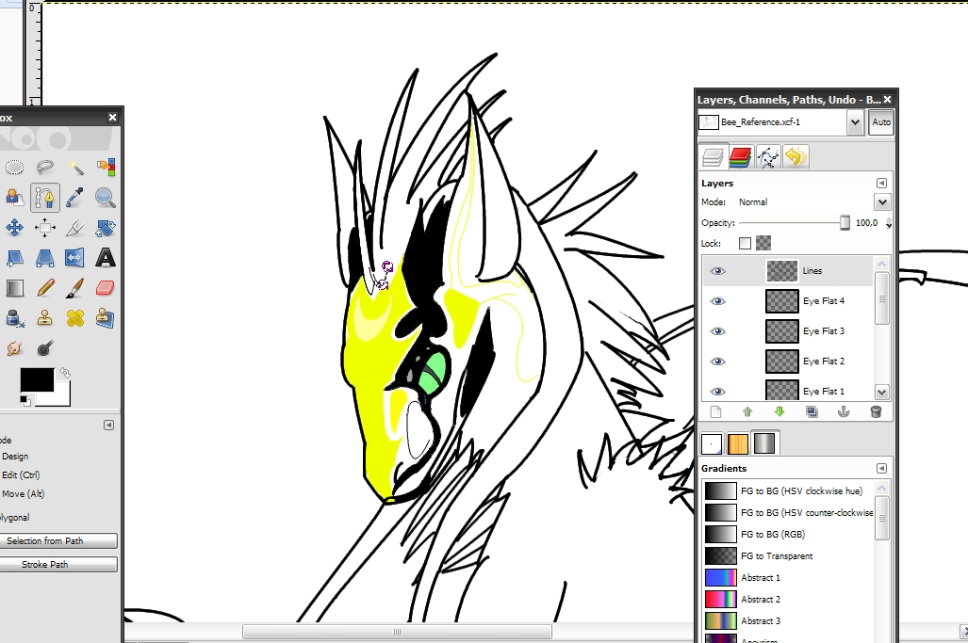Hide the Eye Flat 1 layer
Screen dimensions: 968x643
[x=717, y=392]
